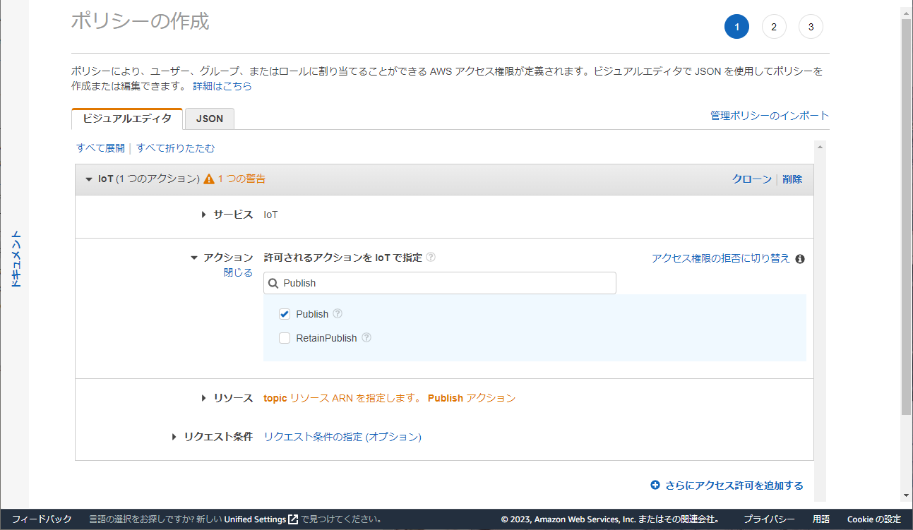Go to step 1 in wizard
The image size is (913, 530).
[x=736, y=27]
